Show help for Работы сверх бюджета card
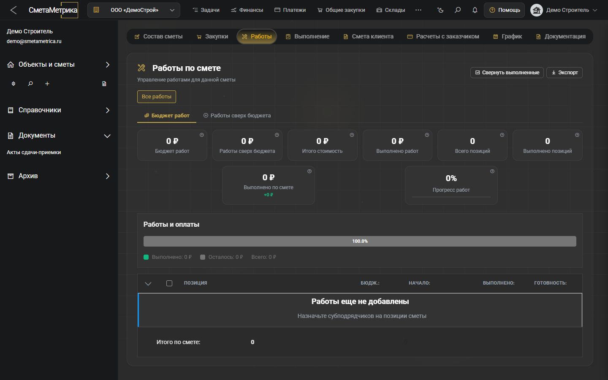Screen dimensions: 608x380 [x=277, y=135]
